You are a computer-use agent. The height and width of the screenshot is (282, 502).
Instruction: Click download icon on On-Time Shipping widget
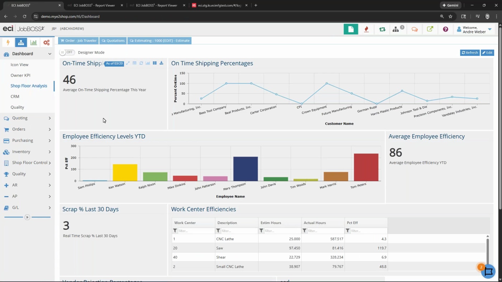point(161,63)
